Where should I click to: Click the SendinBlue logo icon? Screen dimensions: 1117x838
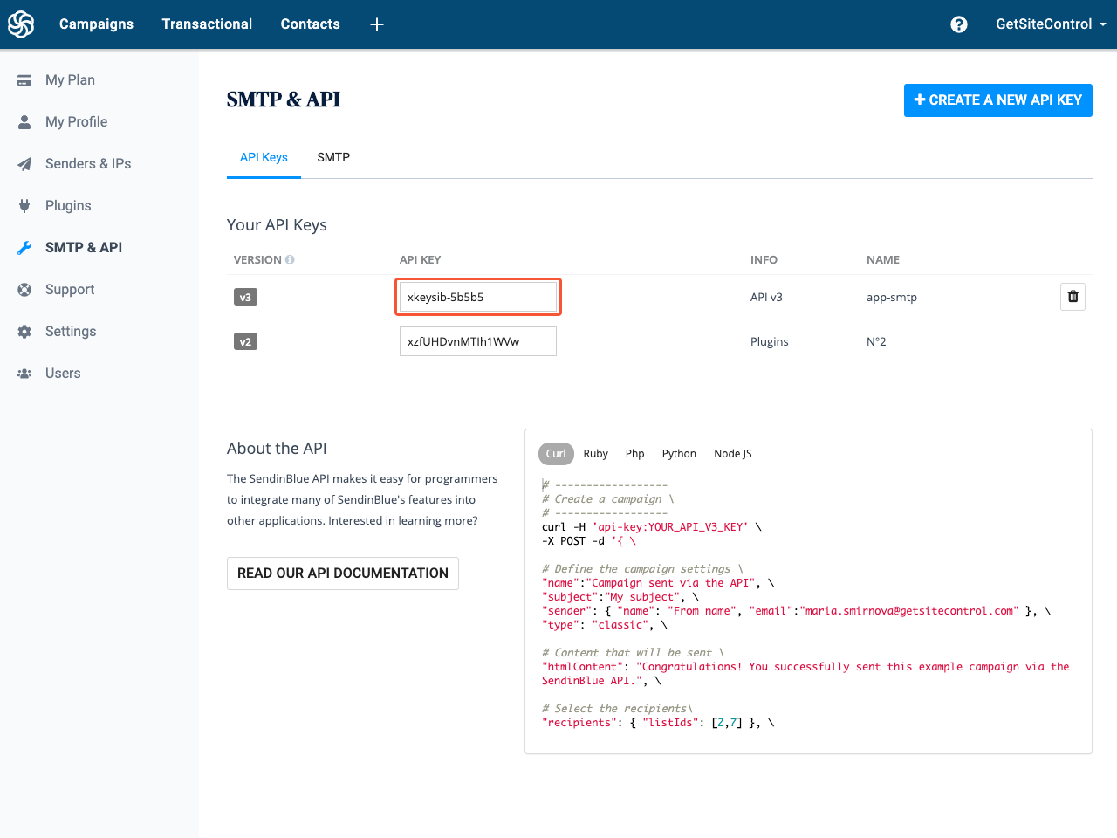(x=21, y=24)
